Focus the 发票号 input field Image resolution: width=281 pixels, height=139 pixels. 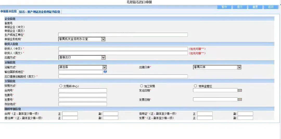point(83,100)
